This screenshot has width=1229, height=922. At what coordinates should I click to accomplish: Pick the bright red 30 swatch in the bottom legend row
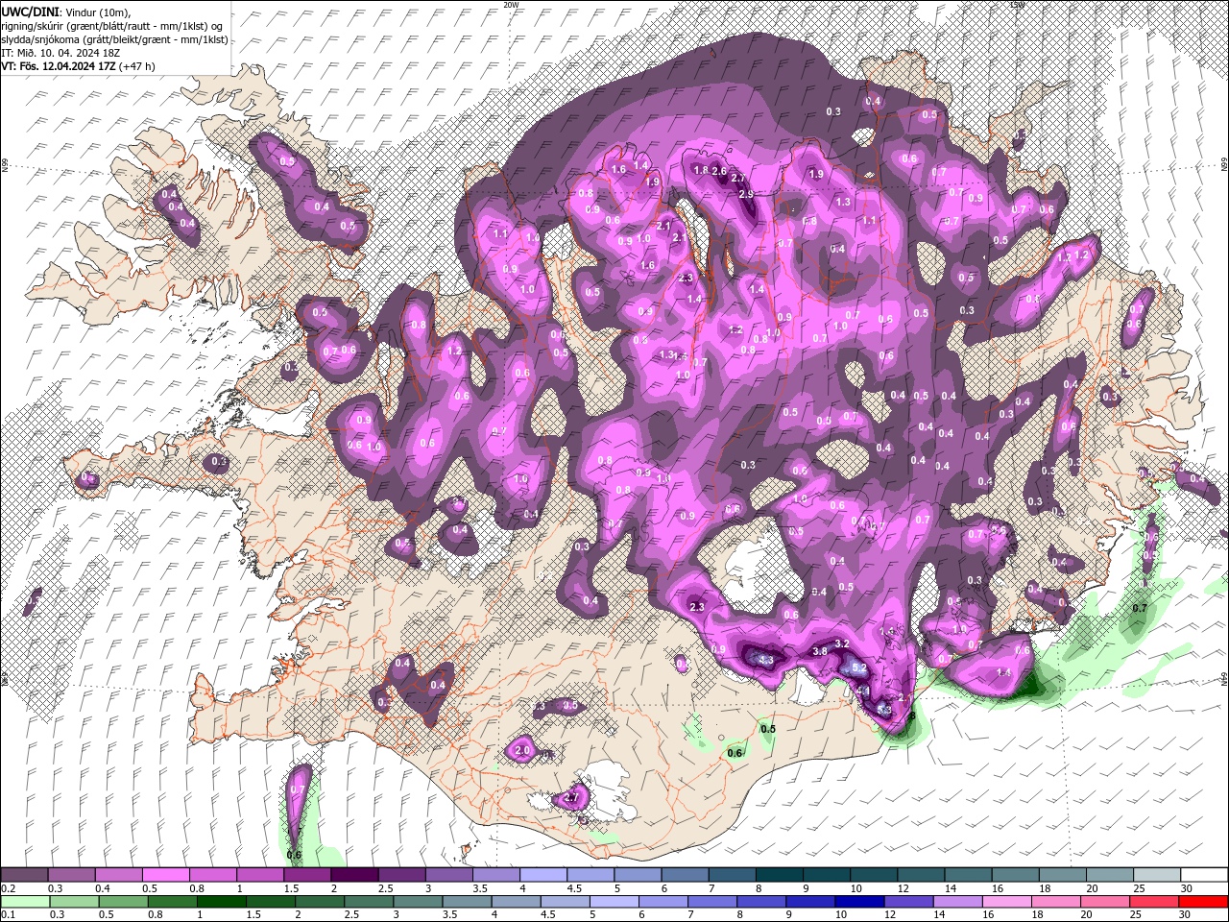1203,902
